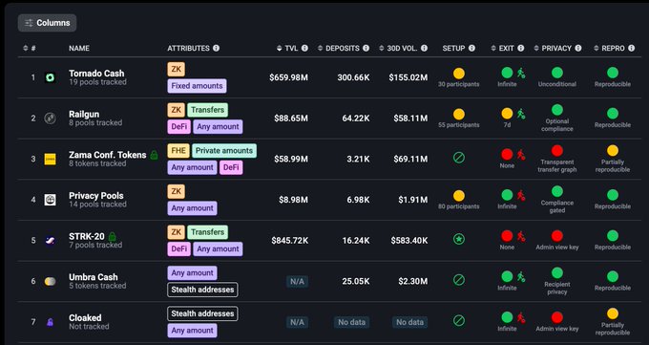Click the Setup no-setup icon for Umbra Cash

click(459, 280)
